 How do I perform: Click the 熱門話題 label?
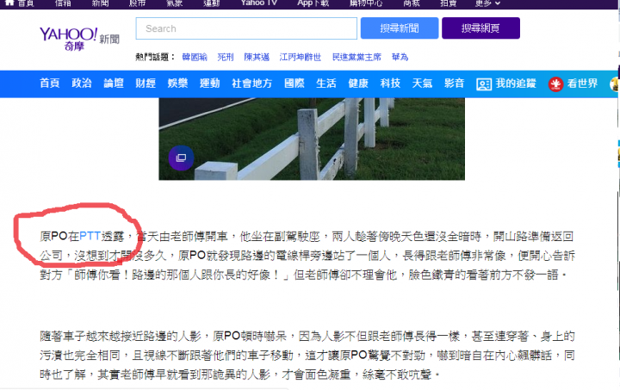pos(155,58)
